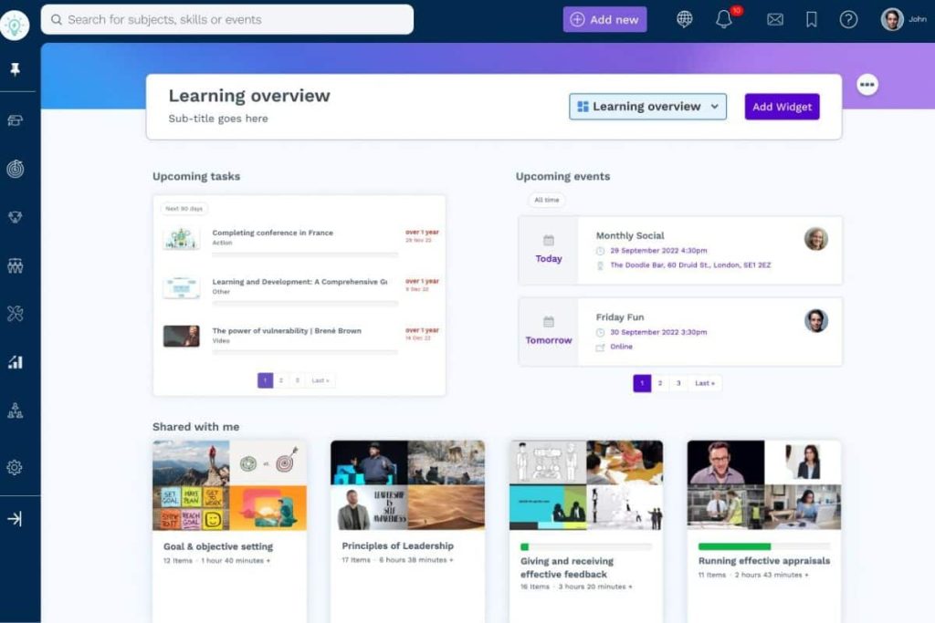
Task: Click Running effective appraisals progress bar
Action: coord(764,546)
